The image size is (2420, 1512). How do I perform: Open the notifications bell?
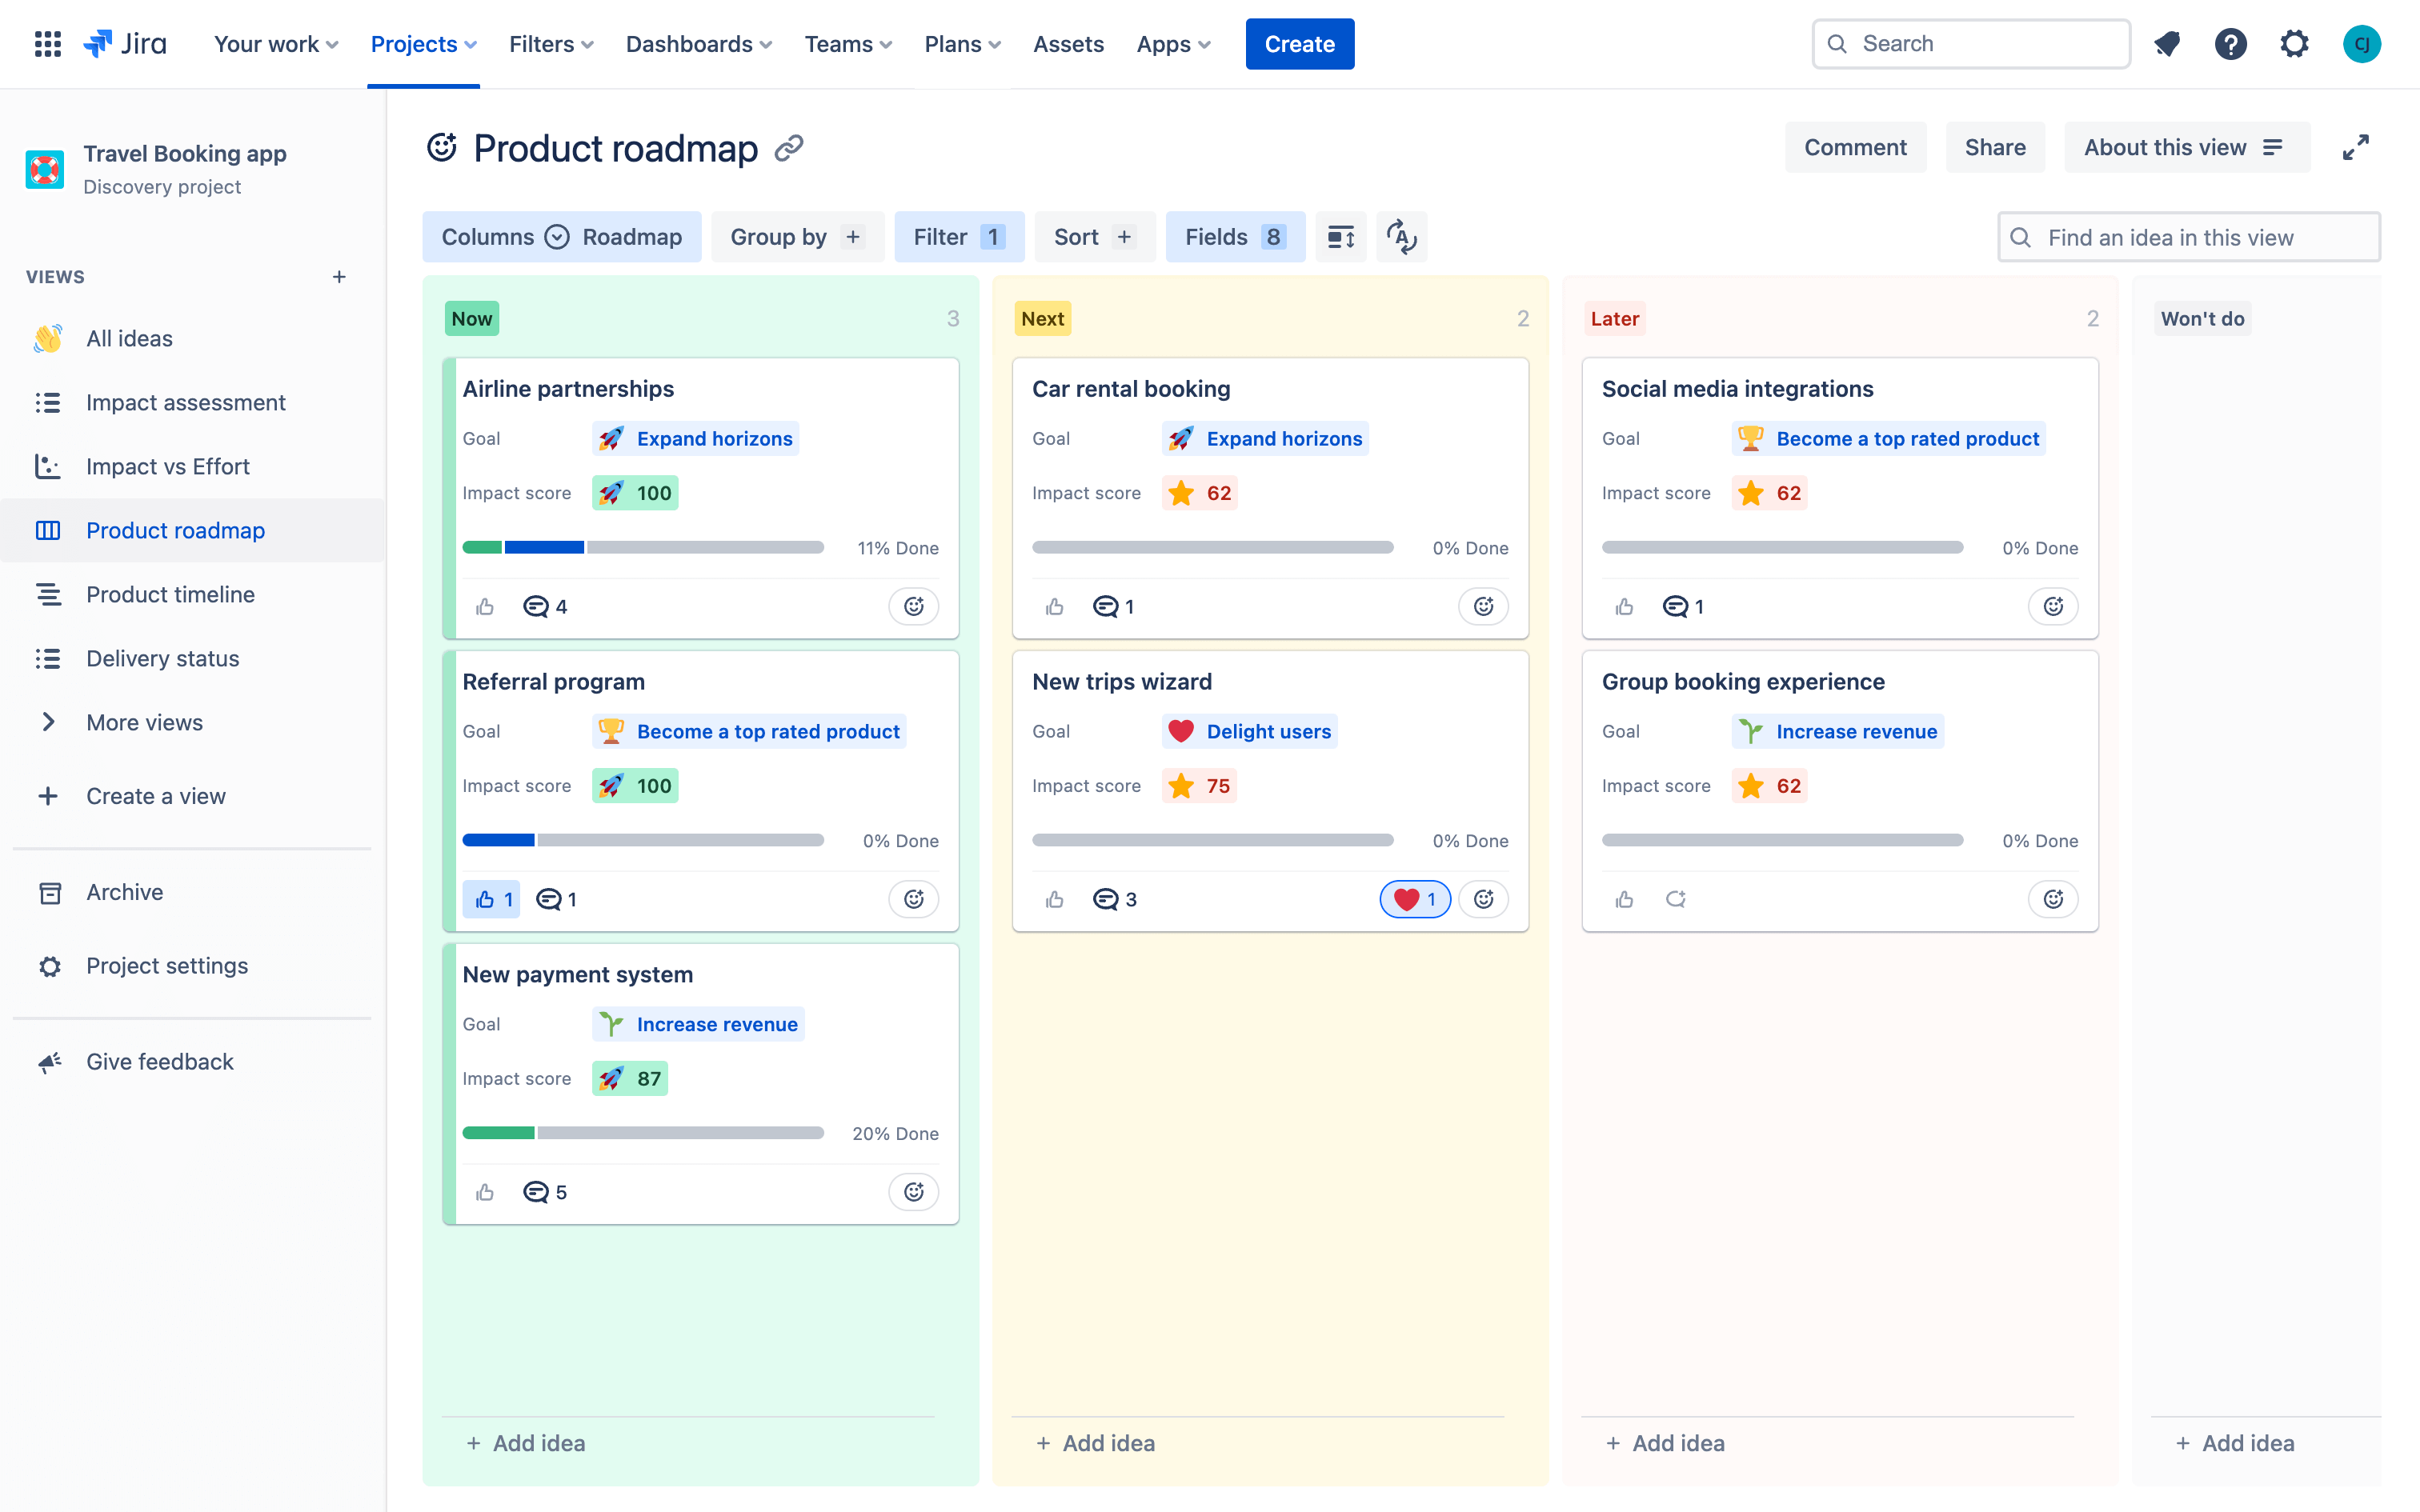[x=2167, y=44]
